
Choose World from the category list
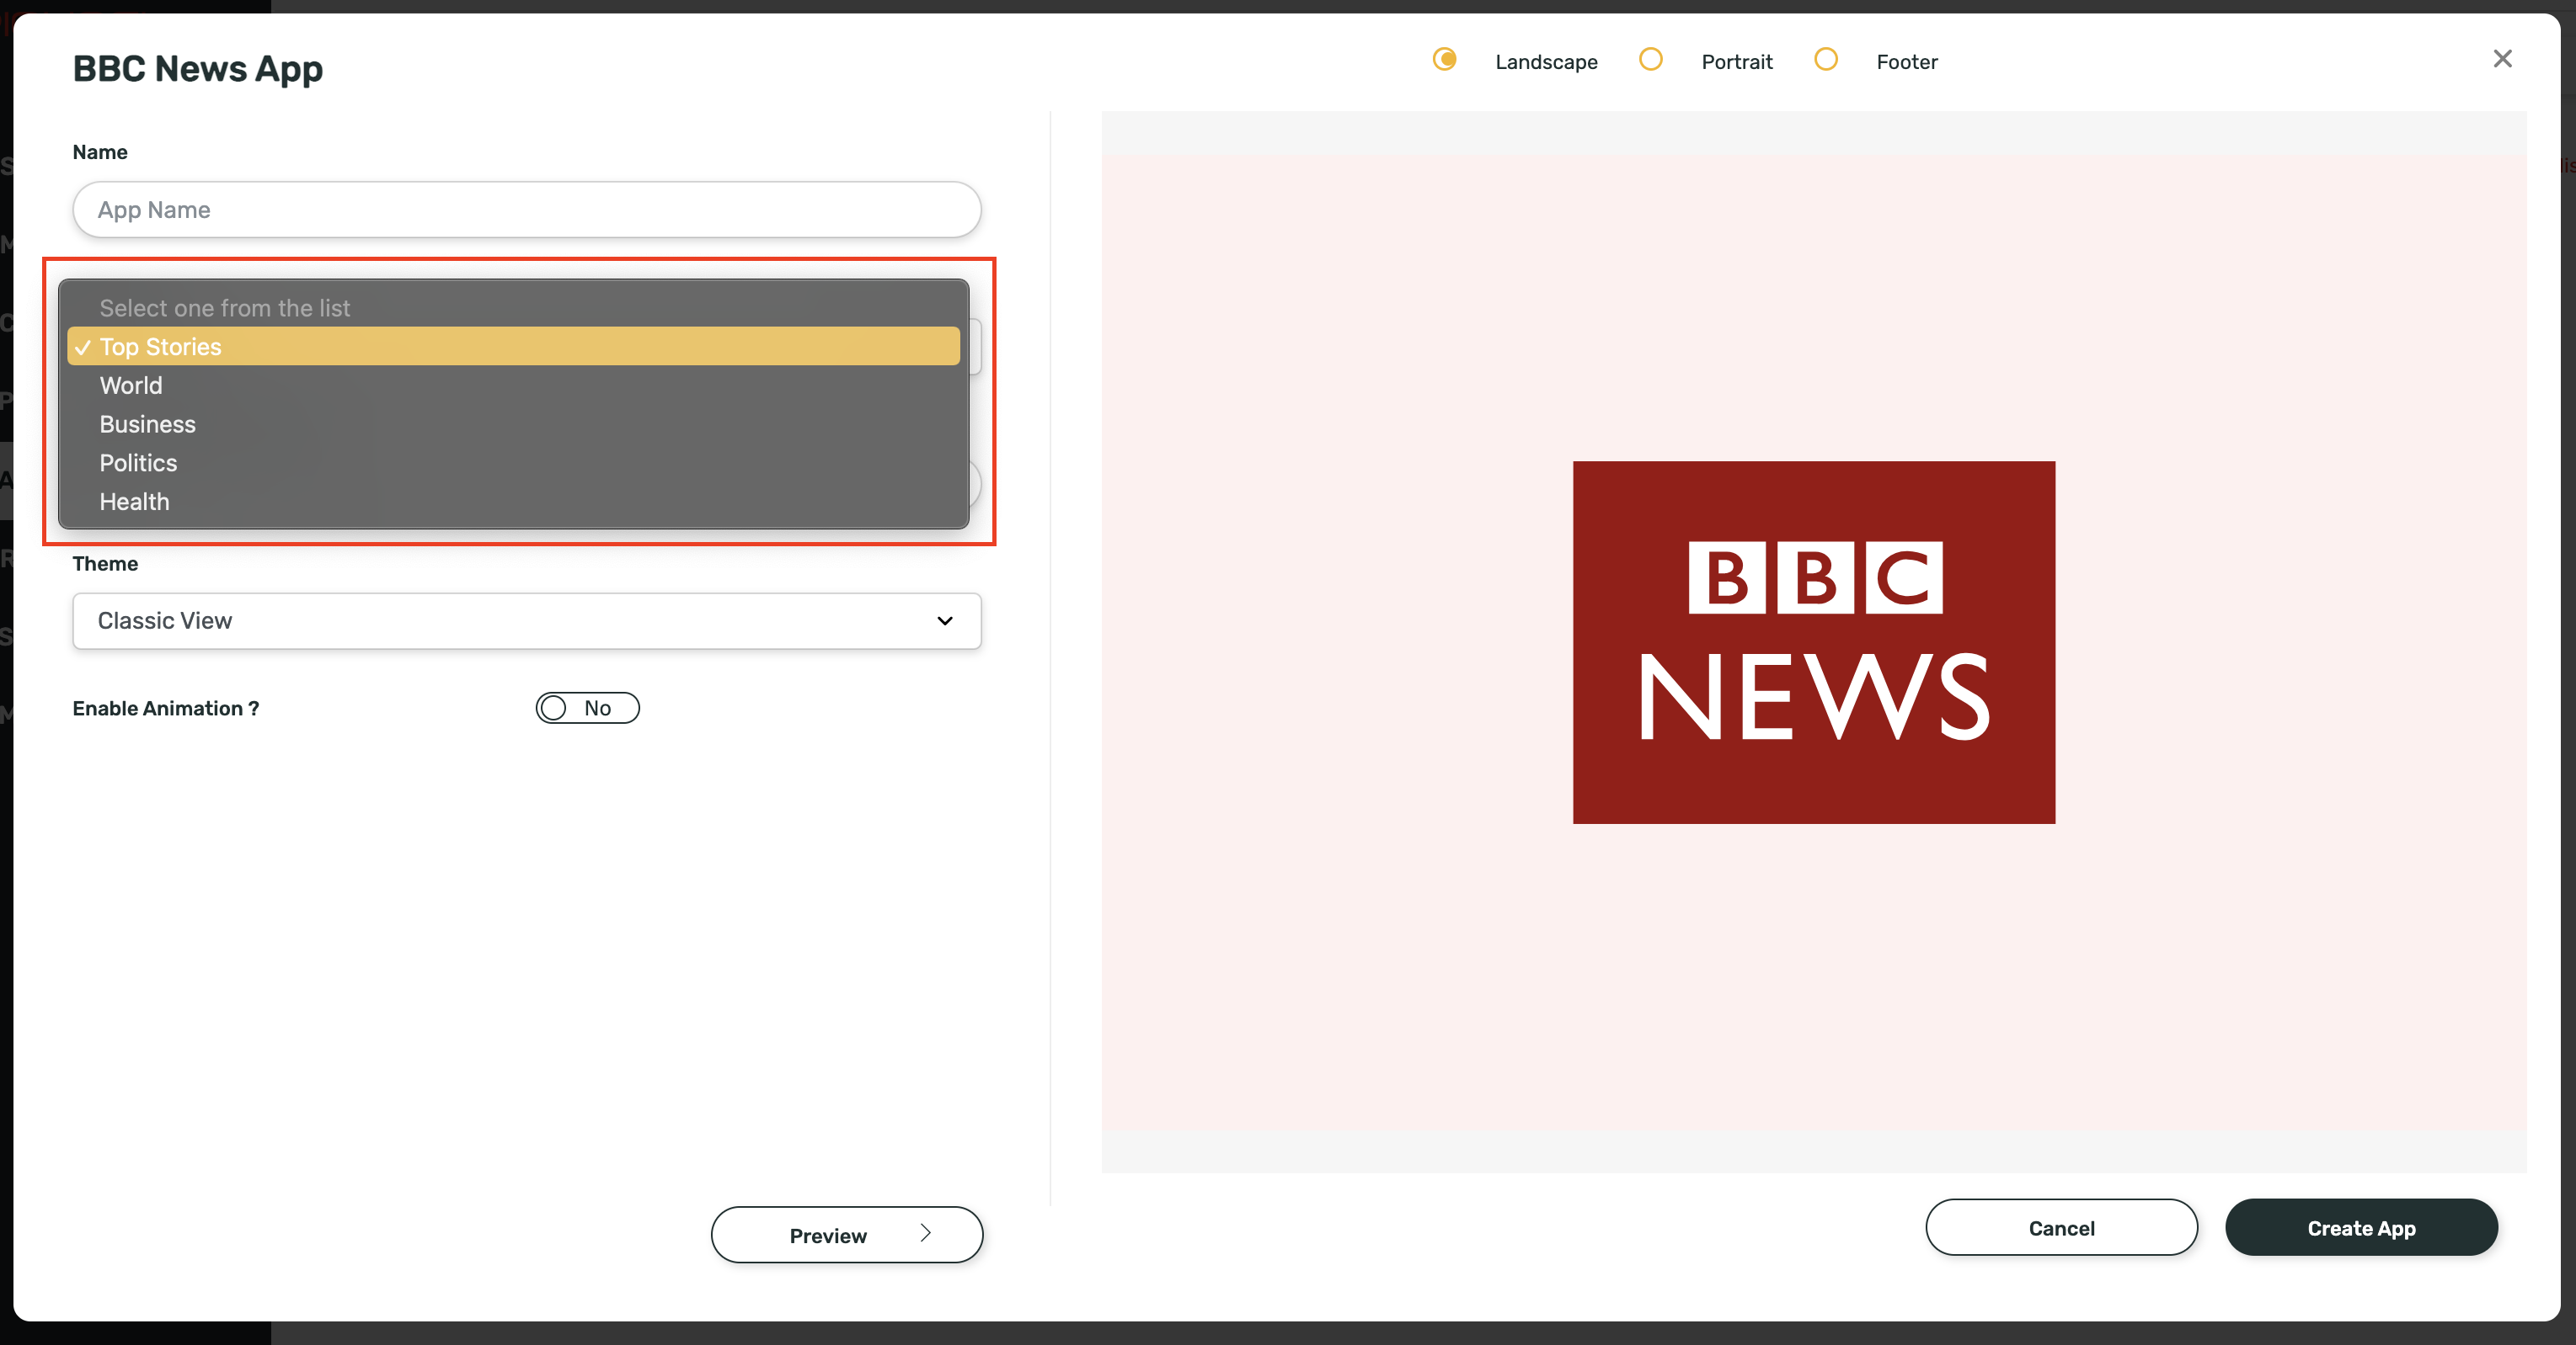[513, 385]
